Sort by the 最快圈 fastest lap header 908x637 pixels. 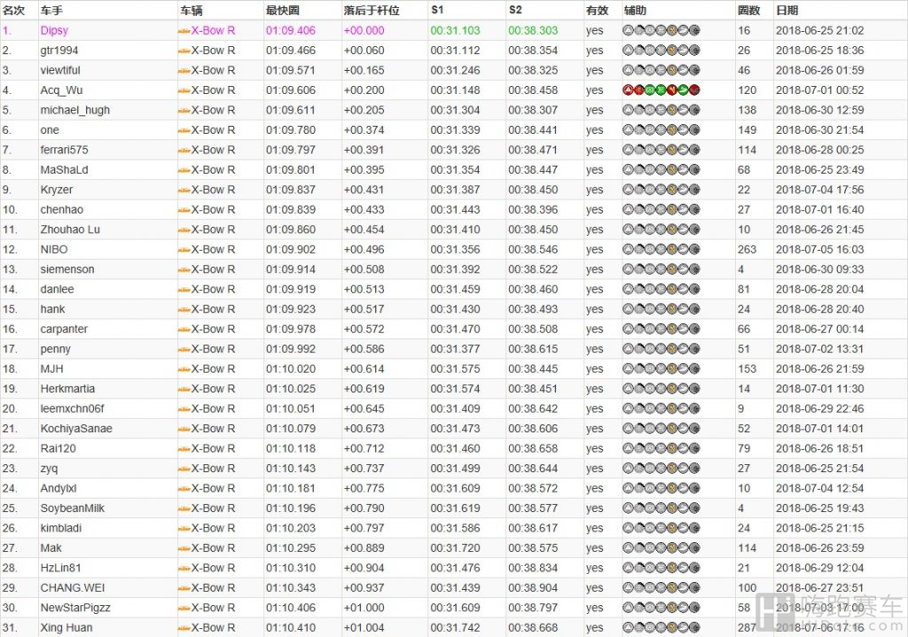click(283, 10)
